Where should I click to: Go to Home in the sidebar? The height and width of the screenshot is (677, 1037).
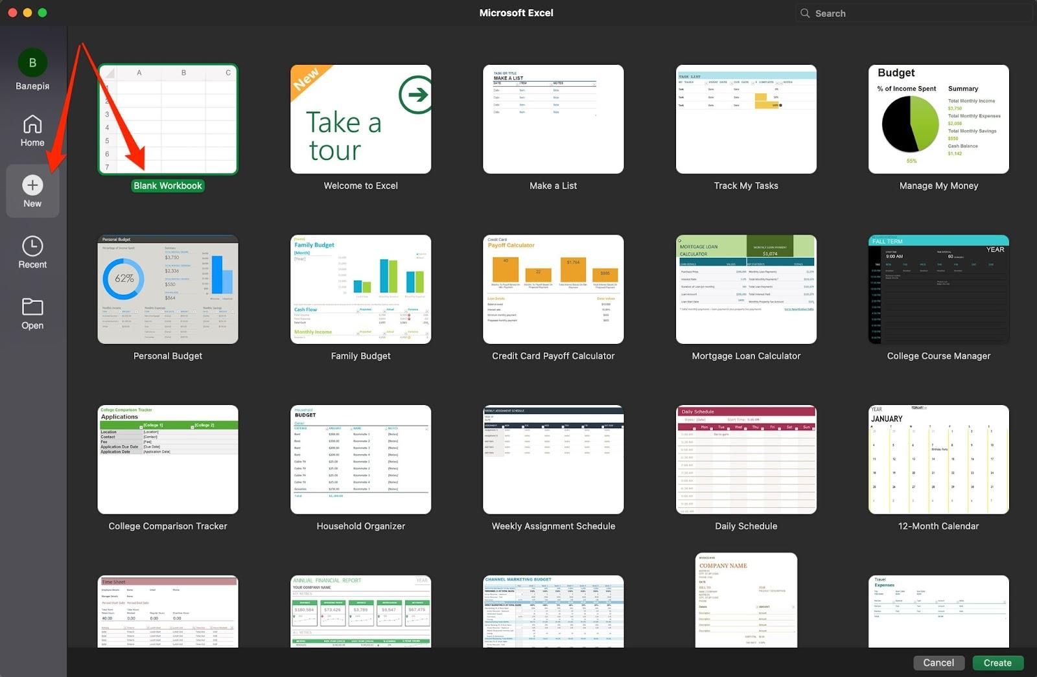pos(32,130)
